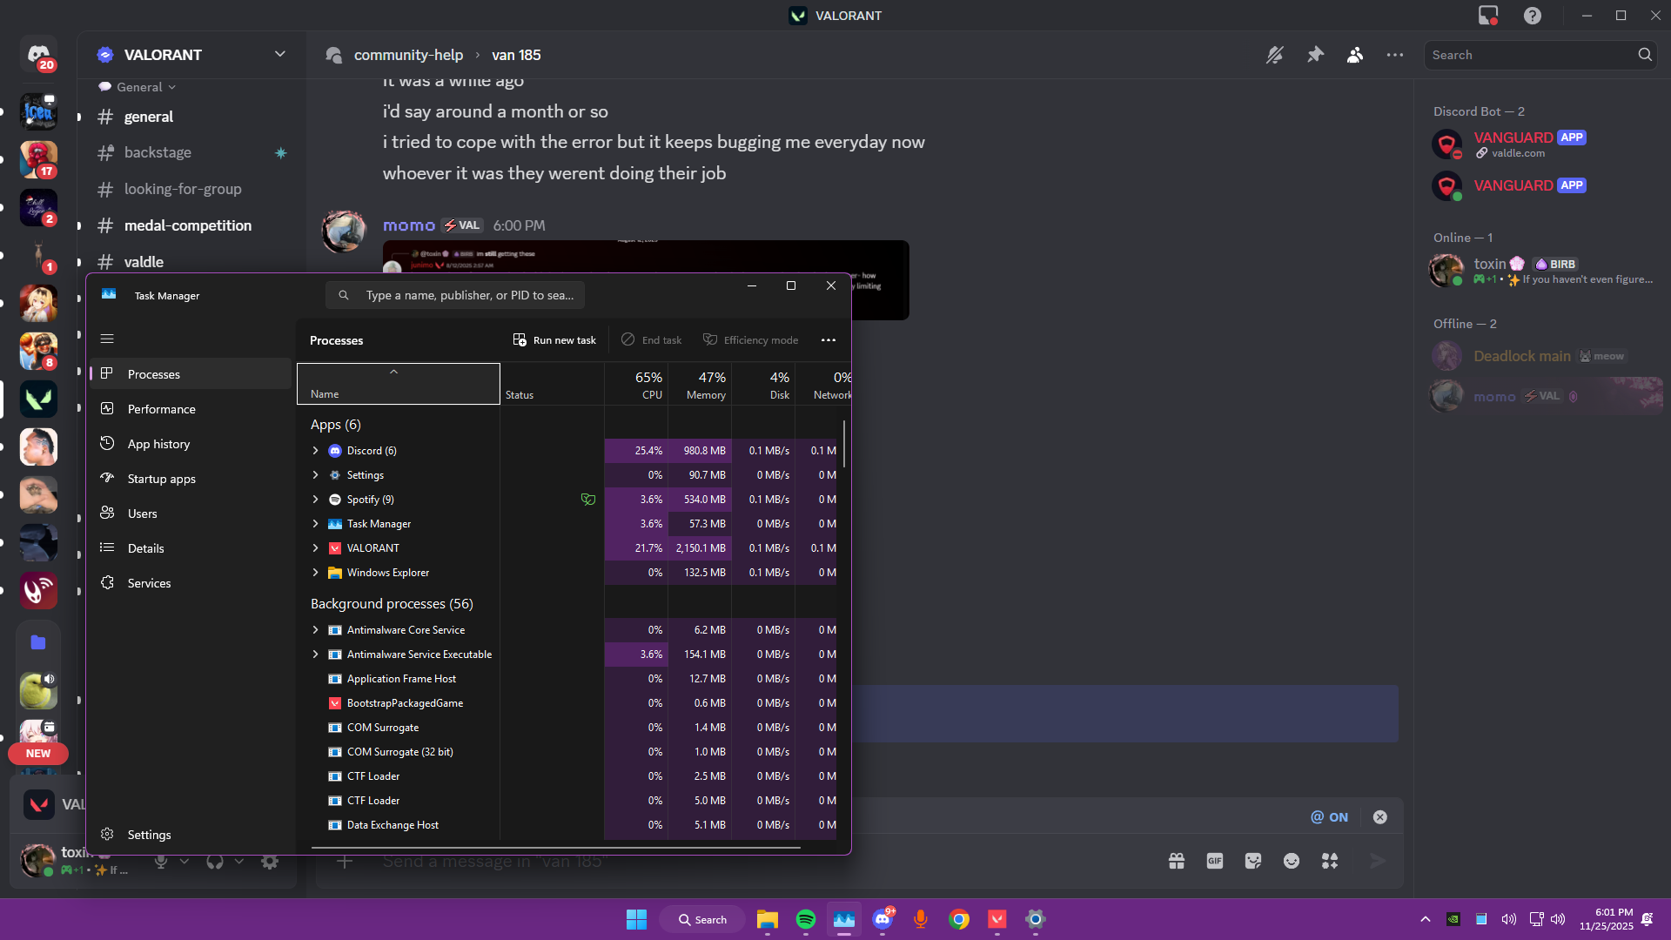Click the gift icon in message bar

coord(1177,861)
